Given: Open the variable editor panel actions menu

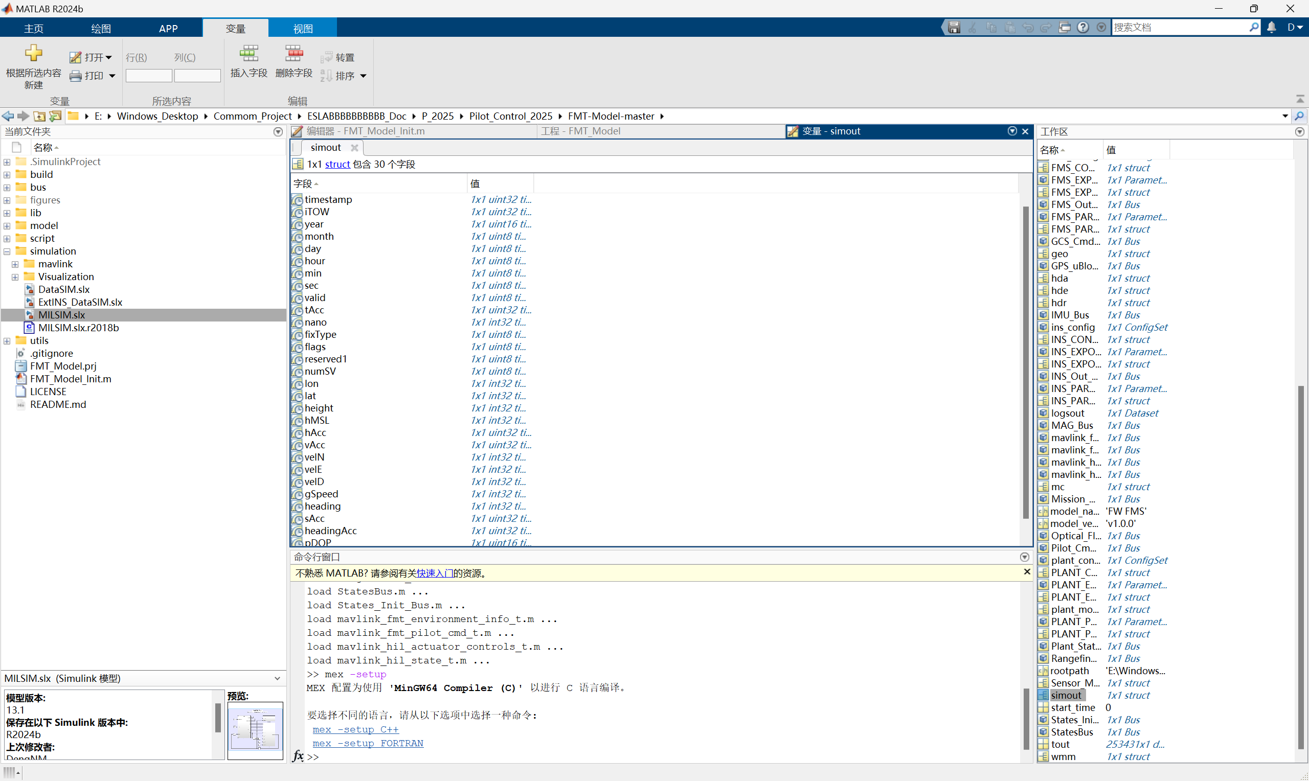Looking at the screenshot, I should [x=1012, y=131].
